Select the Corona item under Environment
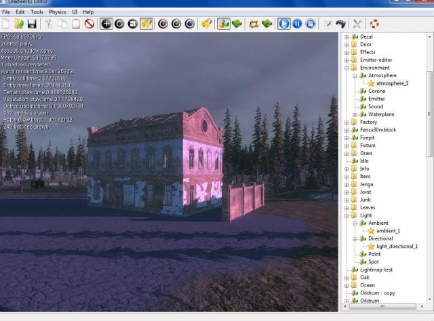The height and width of the screenshot is (321, 434). coord(376,91)
